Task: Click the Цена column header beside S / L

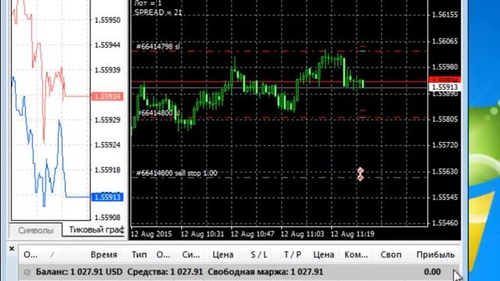Action: pos(223,255)
